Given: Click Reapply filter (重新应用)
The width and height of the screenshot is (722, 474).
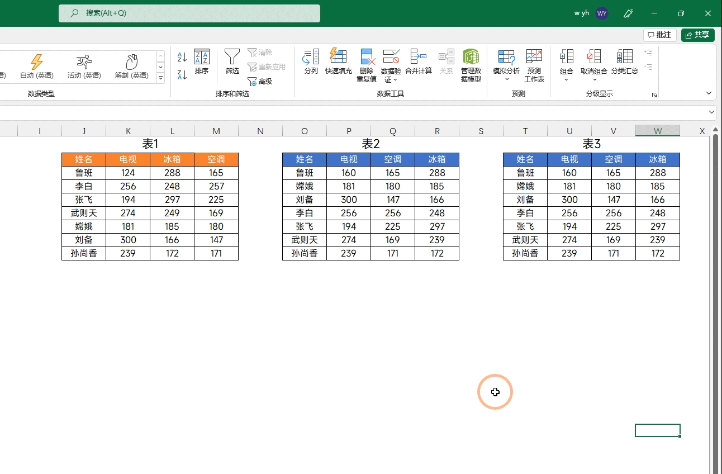Looking at the screenshot, I should coord(267,67).
